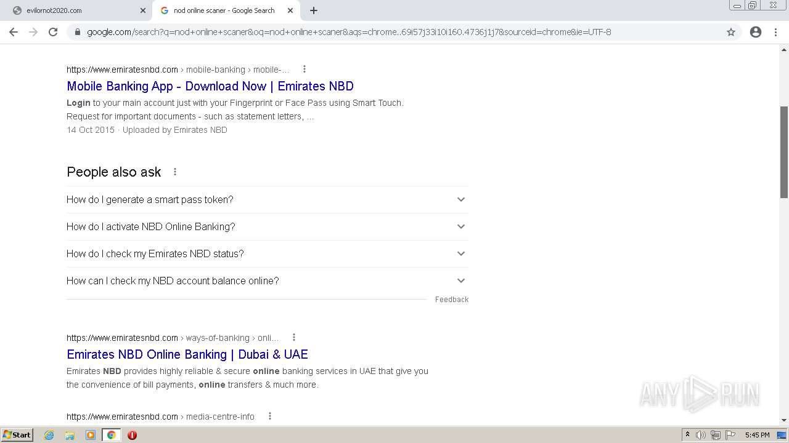Reload the Google search page

[53, 32]
